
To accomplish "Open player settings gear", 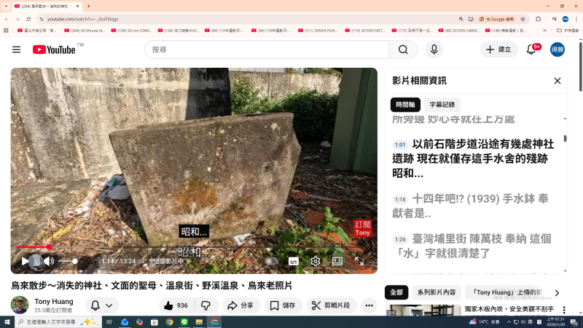I will [316, 261].
